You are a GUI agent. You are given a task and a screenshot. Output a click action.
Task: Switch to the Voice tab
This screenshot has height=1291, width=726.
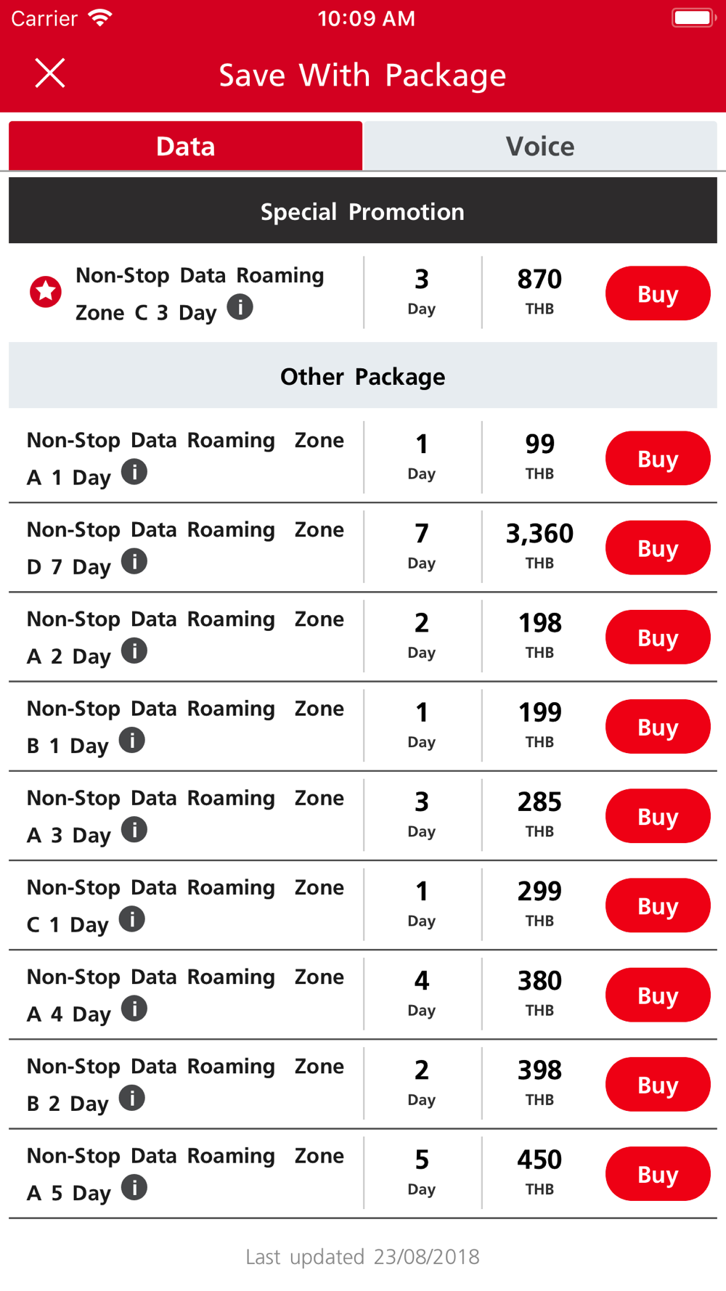[x=540, y=146]
